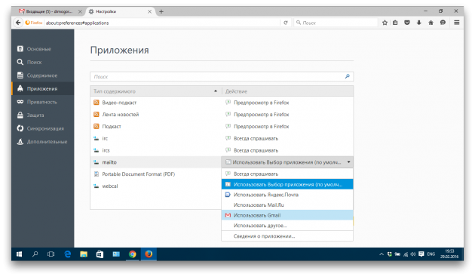Image resolution: width=475 pixels, height=277 pixels.
Task: Open the Firefox hamburger menu
Action: [x=456, y=23]
